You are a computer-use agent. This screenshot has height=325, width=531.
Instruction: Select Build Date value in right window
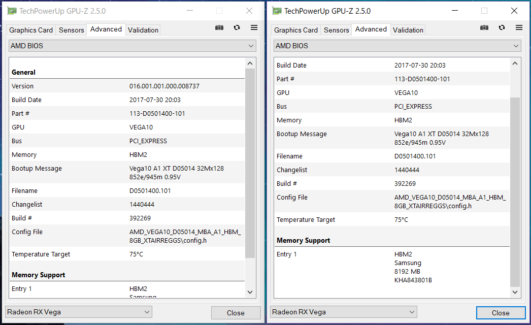[x=420, y=65]
